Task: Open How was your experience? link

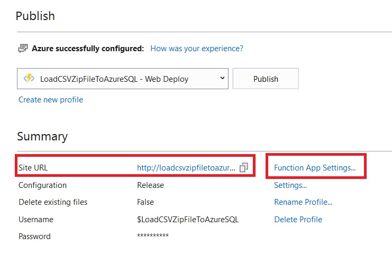Action: click(197, 49)
